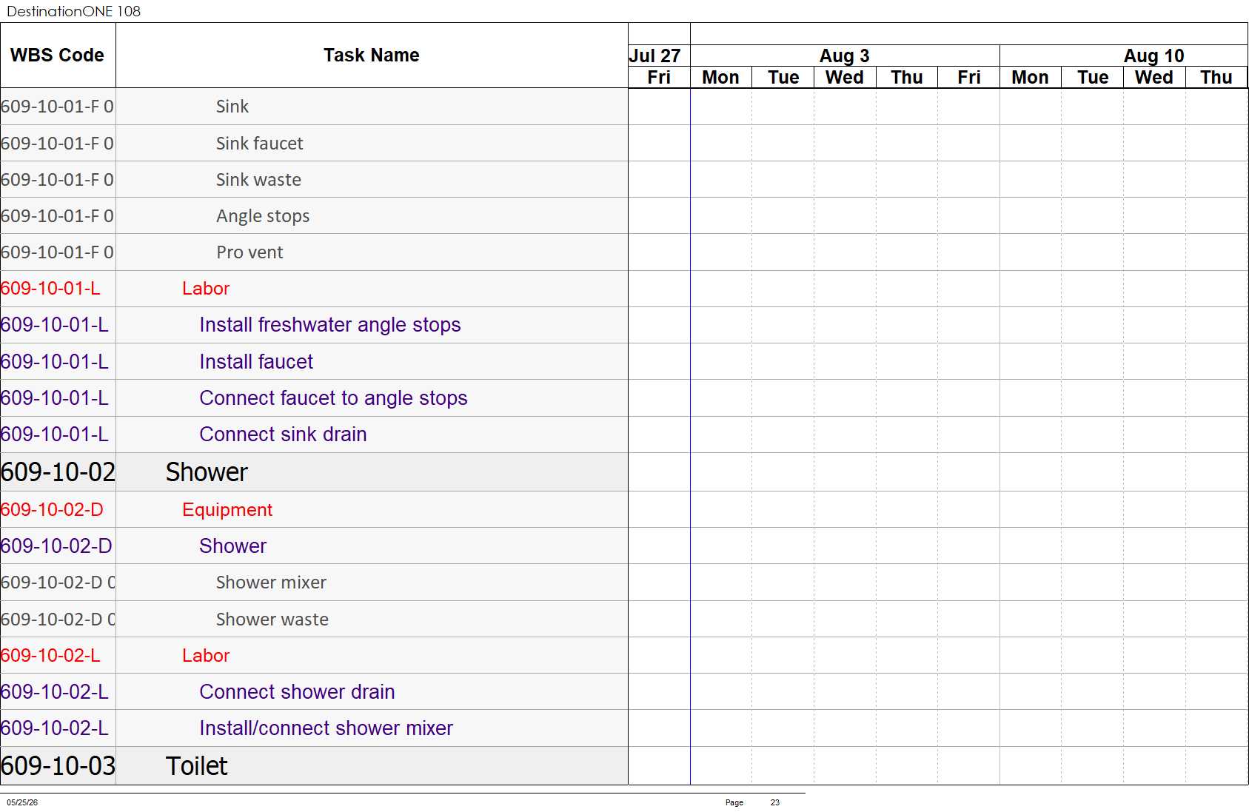Click the page number 23 in the footer
The image size is (1249, 812).
pyautogui.click(x=775, y=802)
